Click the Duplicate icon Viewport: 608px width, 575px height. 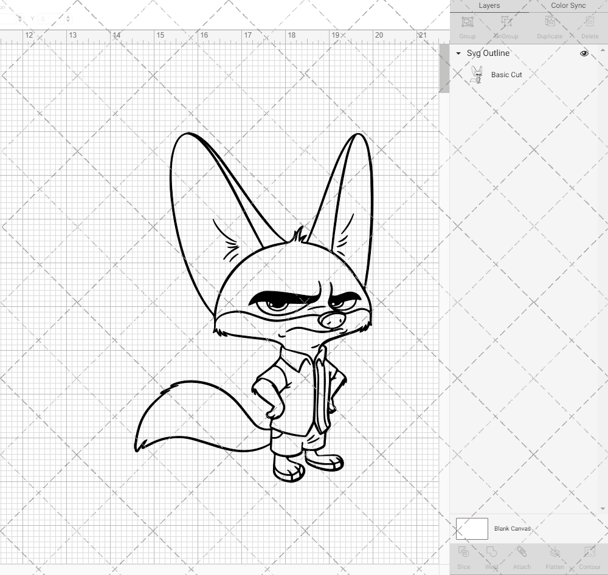pyautogui.click(x=550, y=22)
